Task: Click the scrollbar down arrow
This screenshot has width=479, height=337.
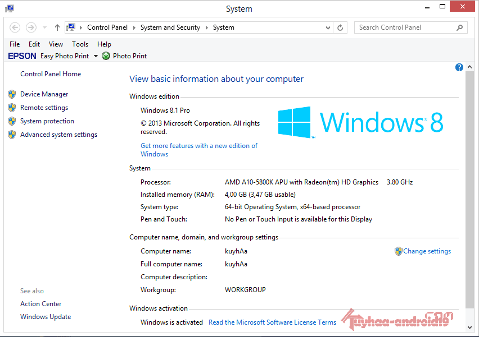Action: (x=470, y=327)
